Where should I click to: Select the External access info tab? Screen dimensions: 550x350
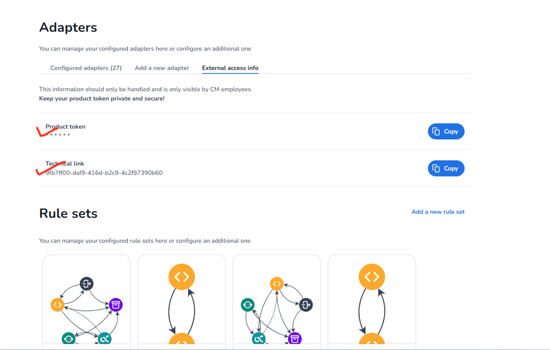[230, 68]
